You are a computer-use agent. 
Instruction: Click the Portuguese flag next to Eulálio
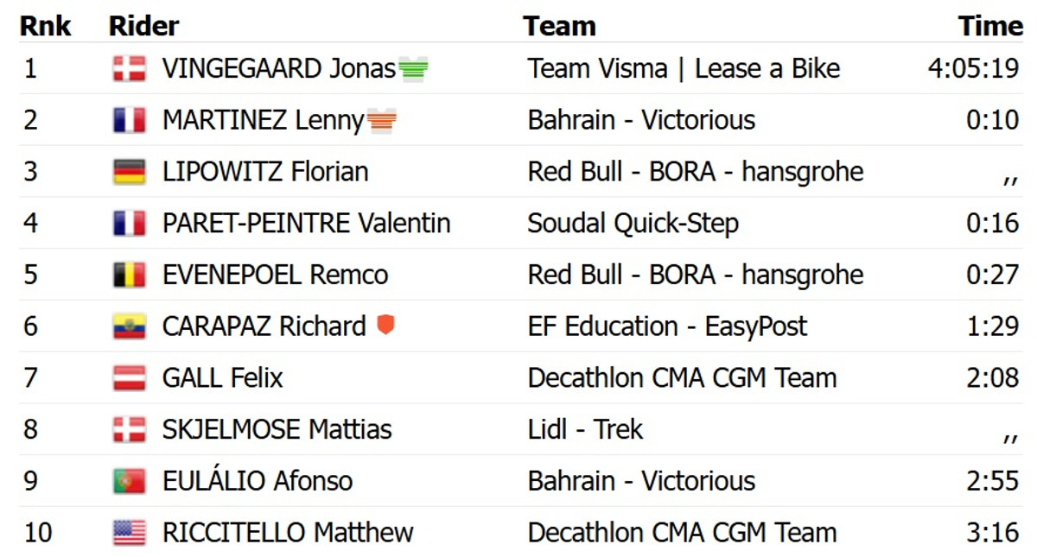pyautogui.click(x=129, y=481)
